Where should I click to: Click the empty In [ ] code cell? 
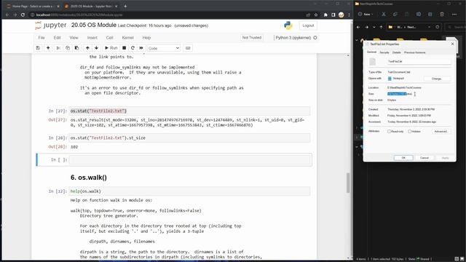[x=189, y=160]
